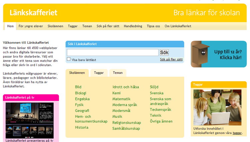Switch to the Taggar tab in the subject panel

[x=99, y=73]
